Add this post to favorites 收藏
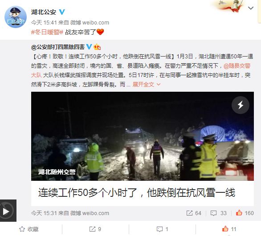Screen dimensions: 261x236 point(29,229)
